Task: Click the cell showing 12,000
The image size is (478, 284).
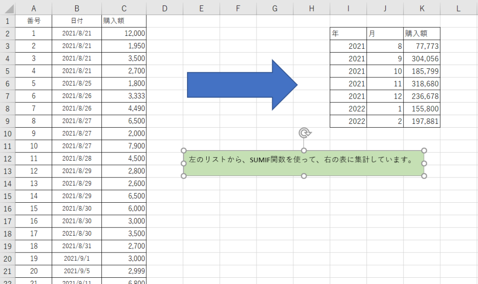Action: point(123,33)
